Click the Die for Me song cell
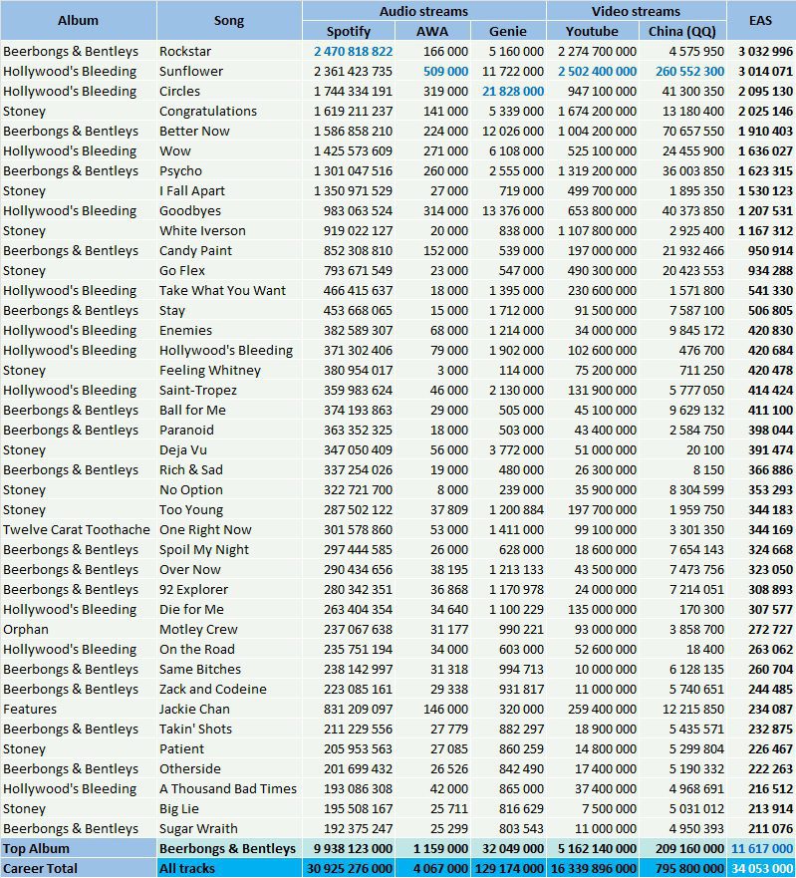Image resolution: width=796 pixels, height=878 pixels. click(x=229, y=610)
